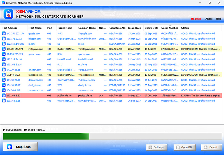
Task: Select the www.saber.ula issuer name cell
Action: [x=66, y=101]
